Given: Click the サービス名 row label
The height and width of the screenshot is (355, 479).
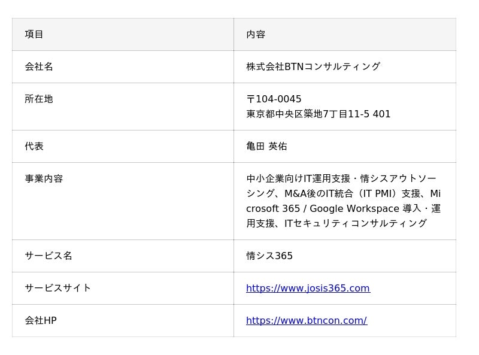Looking at the screenshot, I should (x=48, y=256).
